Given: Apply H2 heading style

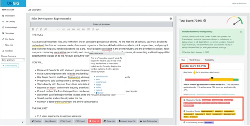Looking at the screenshot, I should (63, 29).
